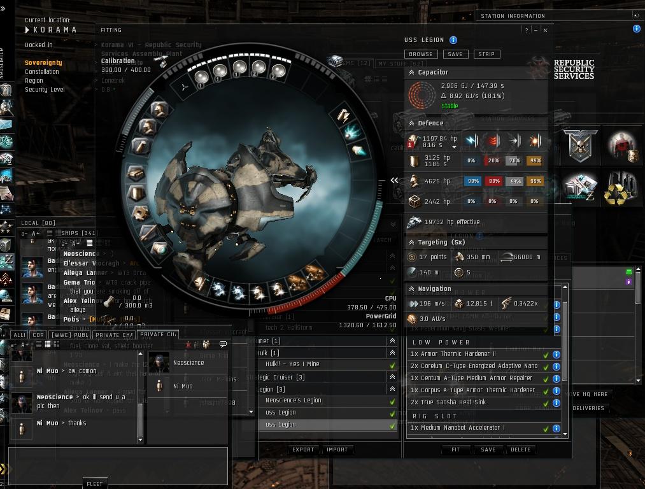This screenshot has height=489, width=645.
Task: Toggle check for Corelum C-Type Energized Adaptive Nano
Action: pyautogui.click(x=546, y=367)
